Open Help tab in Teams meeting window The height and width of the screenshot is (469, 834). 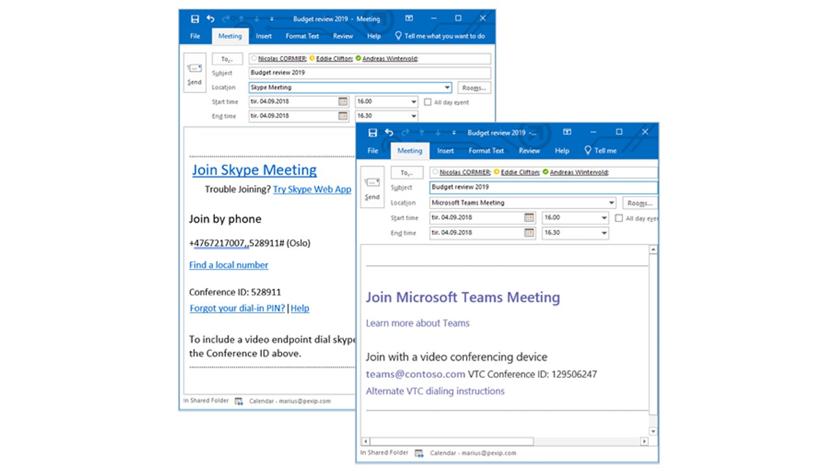pos(562,150)
